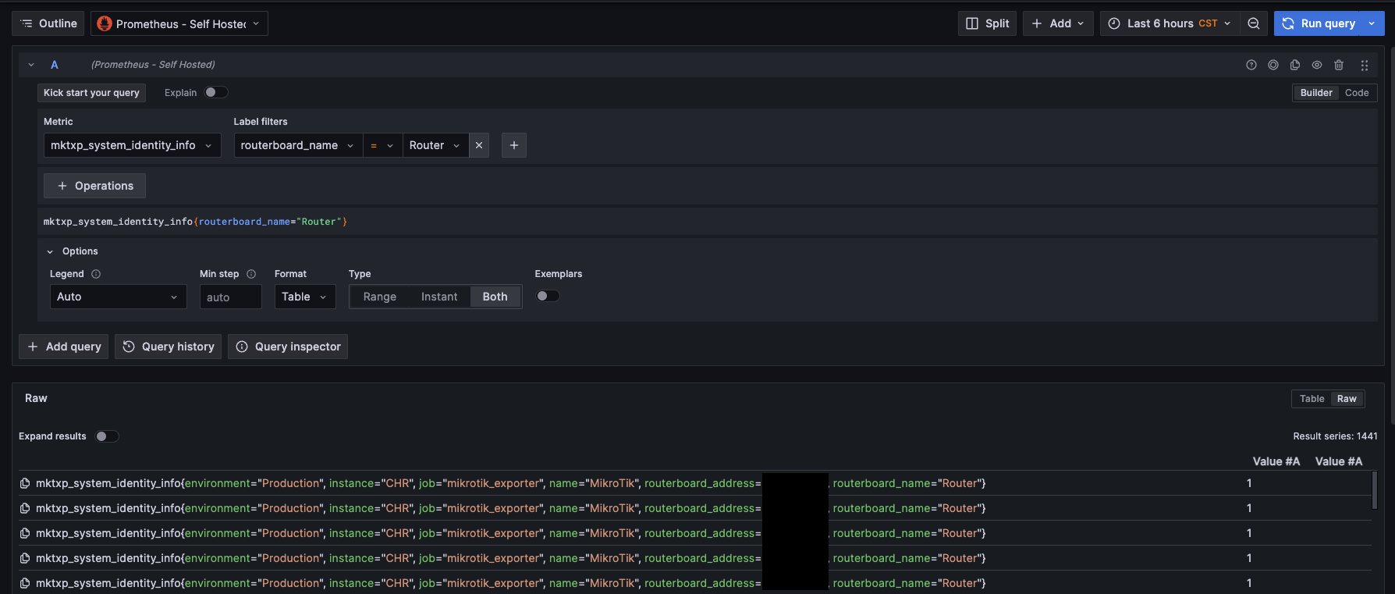This screenshot has width=1395, height=594.
Task: Click the query name letter A
Action: 55,65
